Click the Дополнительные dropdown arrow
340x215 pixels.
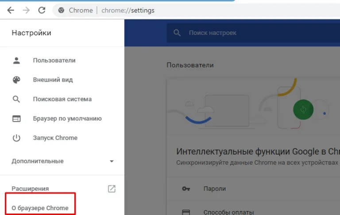click(x=112, y=161)
